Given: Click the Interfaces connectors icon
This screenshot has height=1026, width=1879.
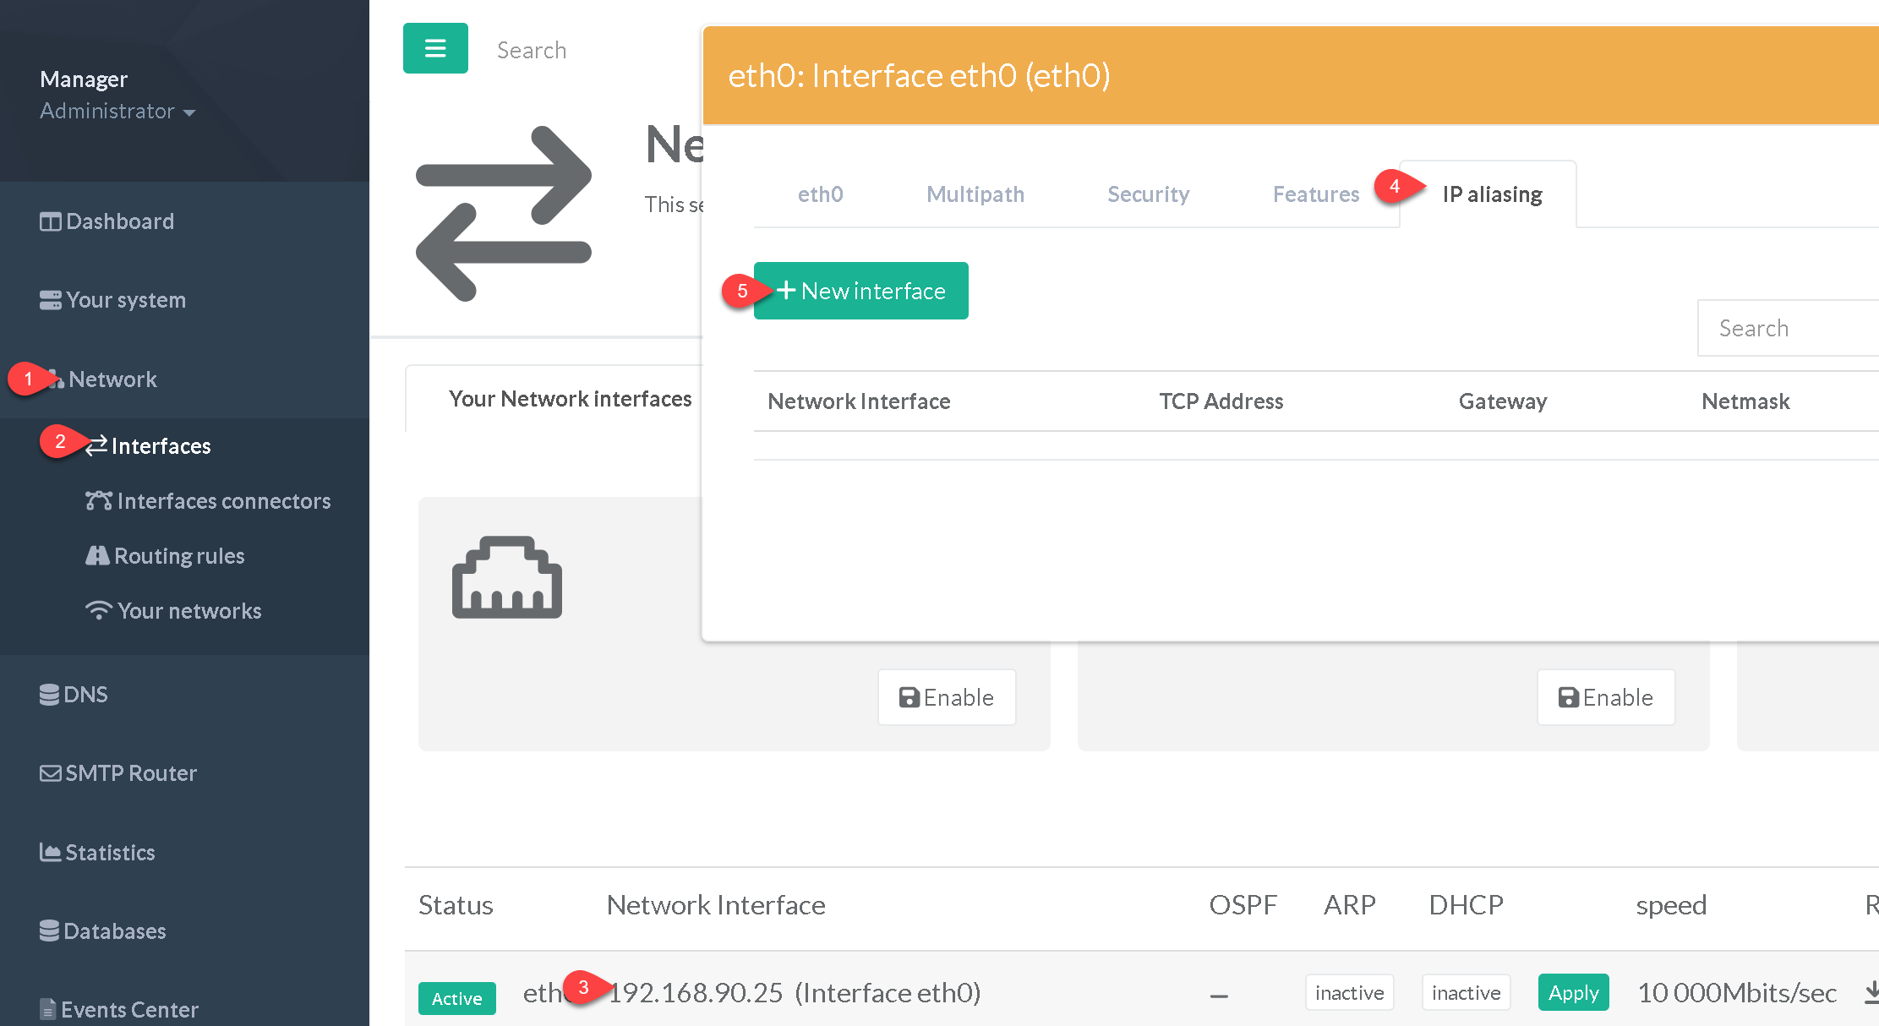Looking at the screenshot, I should click(x=98, y=500).
